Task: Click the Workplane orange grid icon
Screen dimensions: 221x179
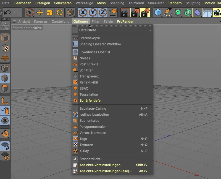Action: (5, 58)
